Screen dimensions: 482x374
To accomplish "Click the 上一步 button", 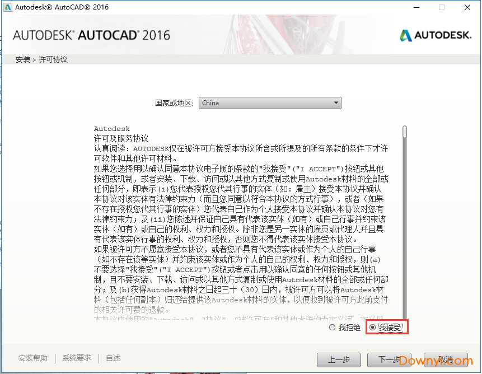I will [x=339, y=360].
